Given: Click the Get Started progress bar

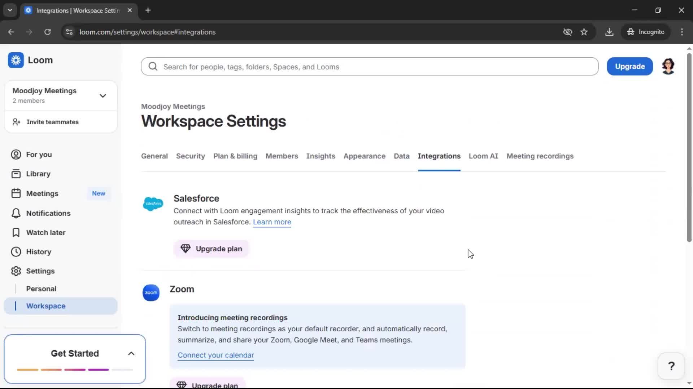Looking at the screenshot, I should point(75,370).
